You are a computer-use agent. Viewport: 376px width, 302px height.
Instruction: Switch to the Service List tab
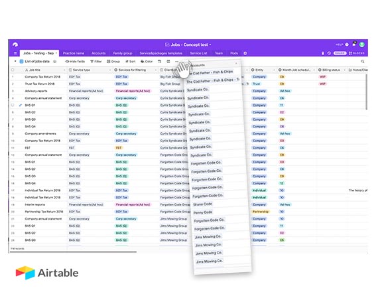(198, 53)
